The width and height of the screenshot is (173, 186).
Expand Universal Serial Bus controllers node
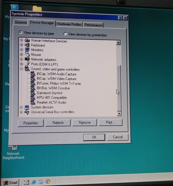21,112
